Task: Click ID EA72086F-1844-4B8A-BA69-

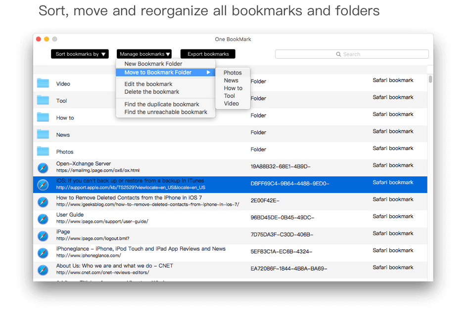Action: pyautogui.click(x=289, y=269)
